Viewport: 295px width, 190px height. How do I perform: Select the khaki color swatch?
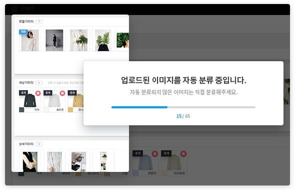point(22,110)
